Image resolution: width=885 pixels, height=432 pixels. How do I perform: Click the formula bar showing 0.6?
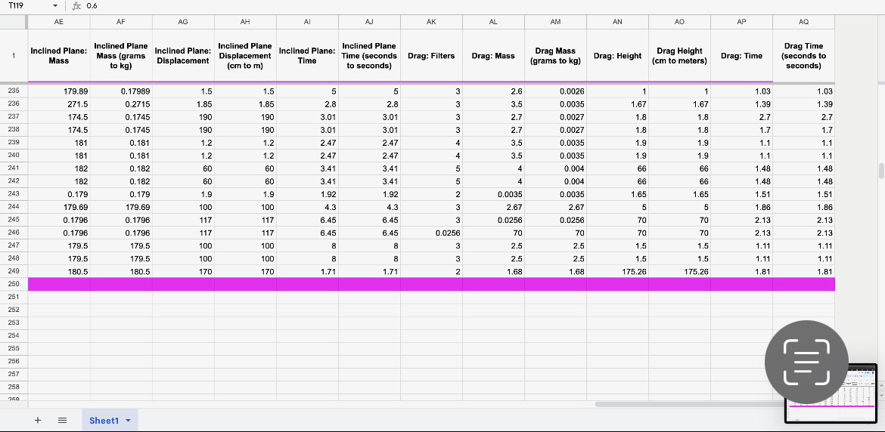tap(480, 5)
